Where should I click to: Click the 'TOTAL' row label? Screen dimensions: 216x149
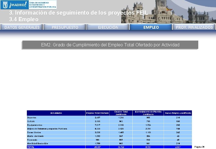(x=30, y=147)
